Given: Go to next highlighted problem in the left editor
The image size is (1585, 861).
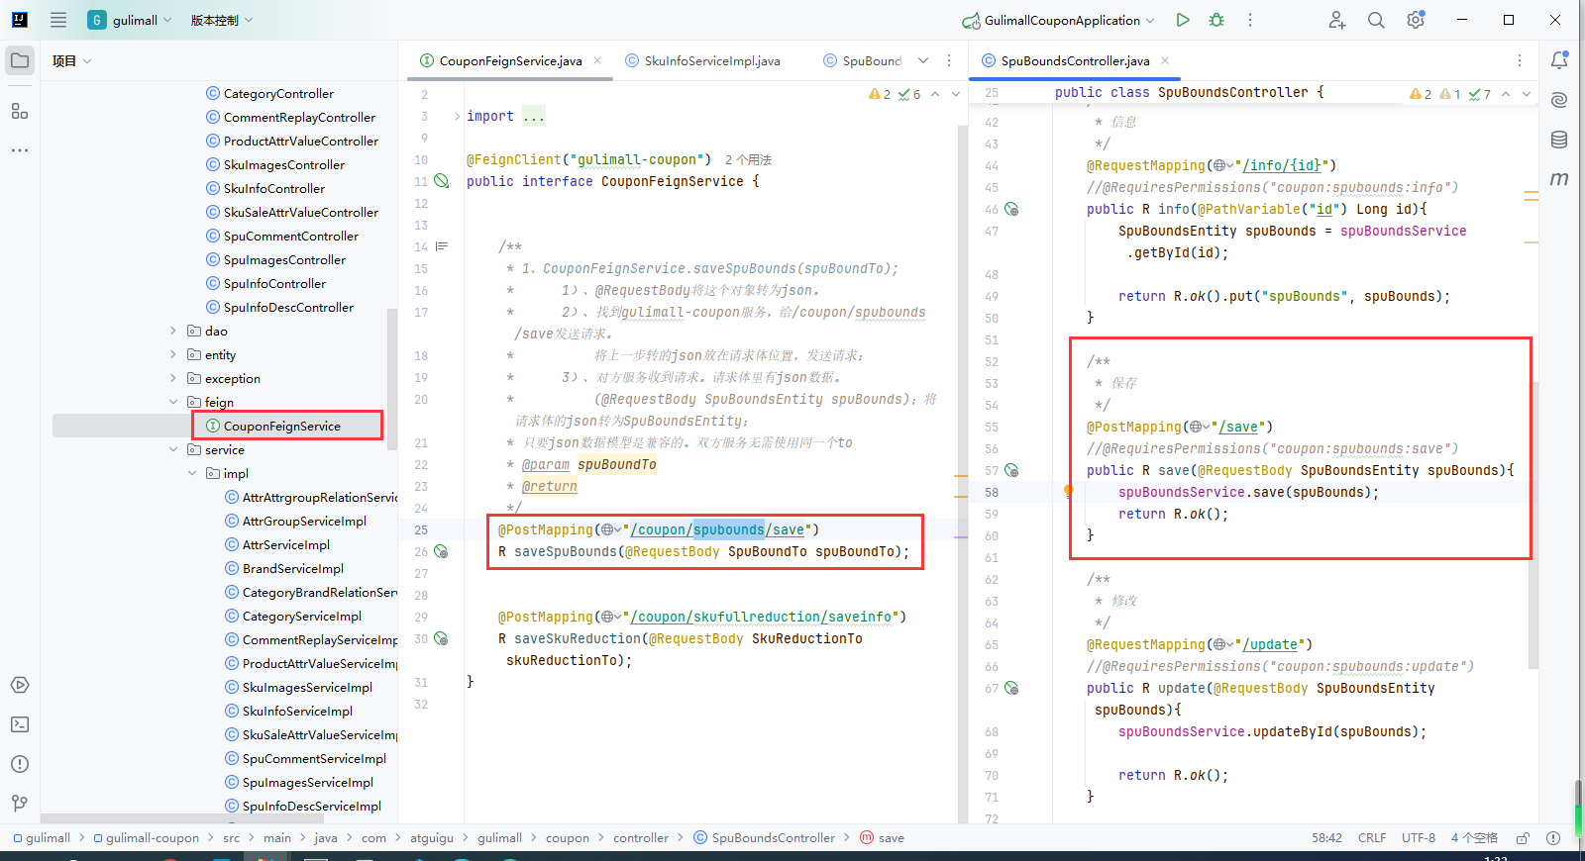Looking at the screenshot, I should coord(956,94).
